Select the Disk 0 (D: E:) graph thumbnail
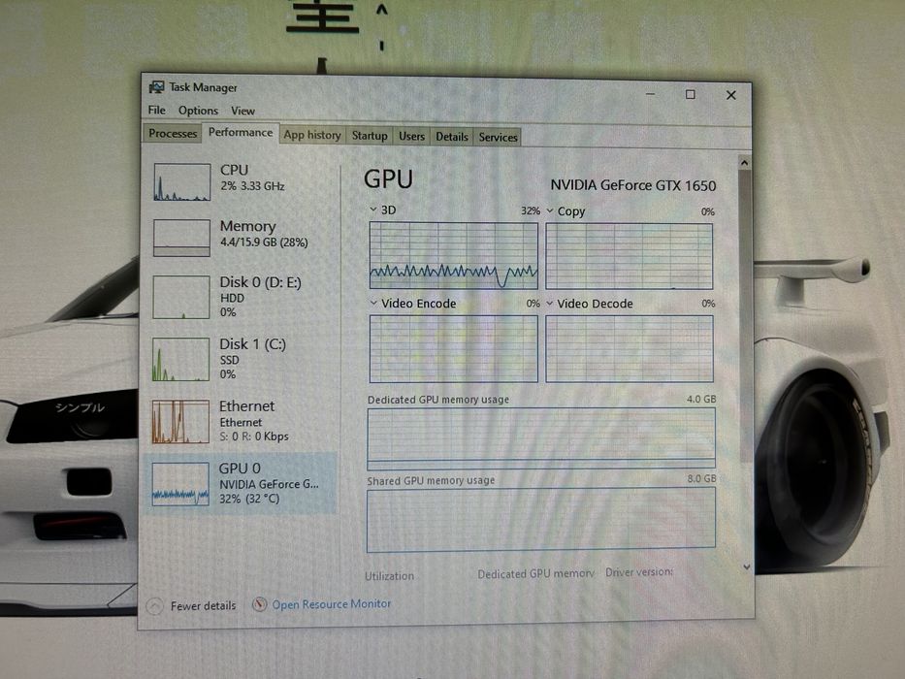The height and width of the screenshot is (679, 905). [x=181, y=297]
